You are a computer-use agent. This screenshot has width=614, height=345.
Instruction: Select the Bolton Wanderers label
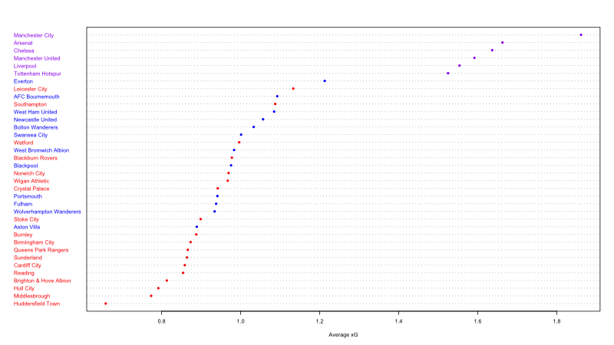(x=35, y=127)
